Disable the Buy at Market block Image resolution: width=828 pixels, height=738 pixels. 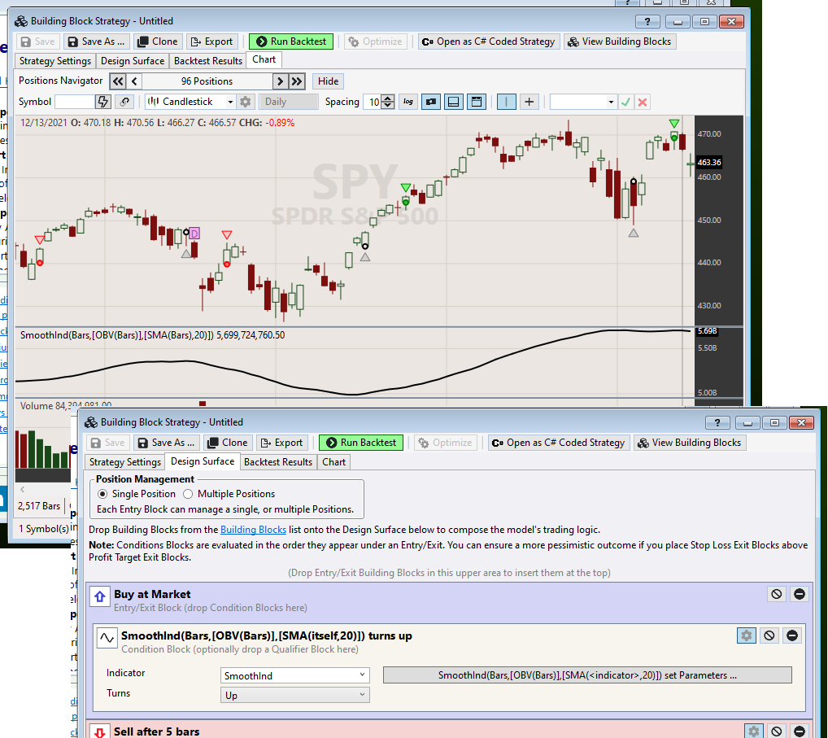(x=776, y=594)
